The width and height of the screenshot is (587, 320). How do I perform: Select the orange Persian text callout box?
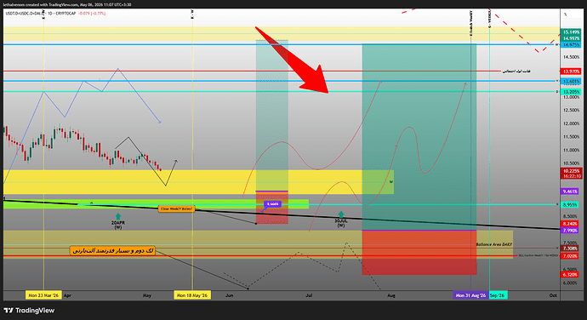[112, 251]
